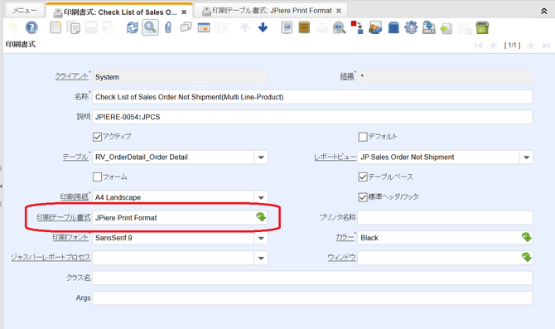Open the Help icon in toolbar

[x=31, y=27]
